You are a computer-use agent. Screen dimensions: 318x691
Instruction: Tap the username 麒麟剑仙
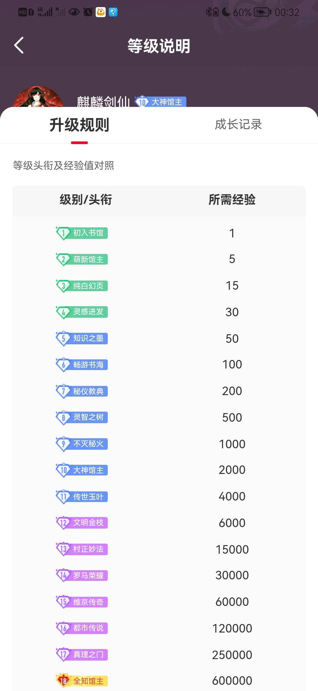[x=103, y=102]
